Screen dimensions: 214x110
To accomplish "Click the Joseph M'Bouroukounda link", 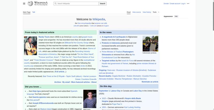I will click(x=43, y=103).
